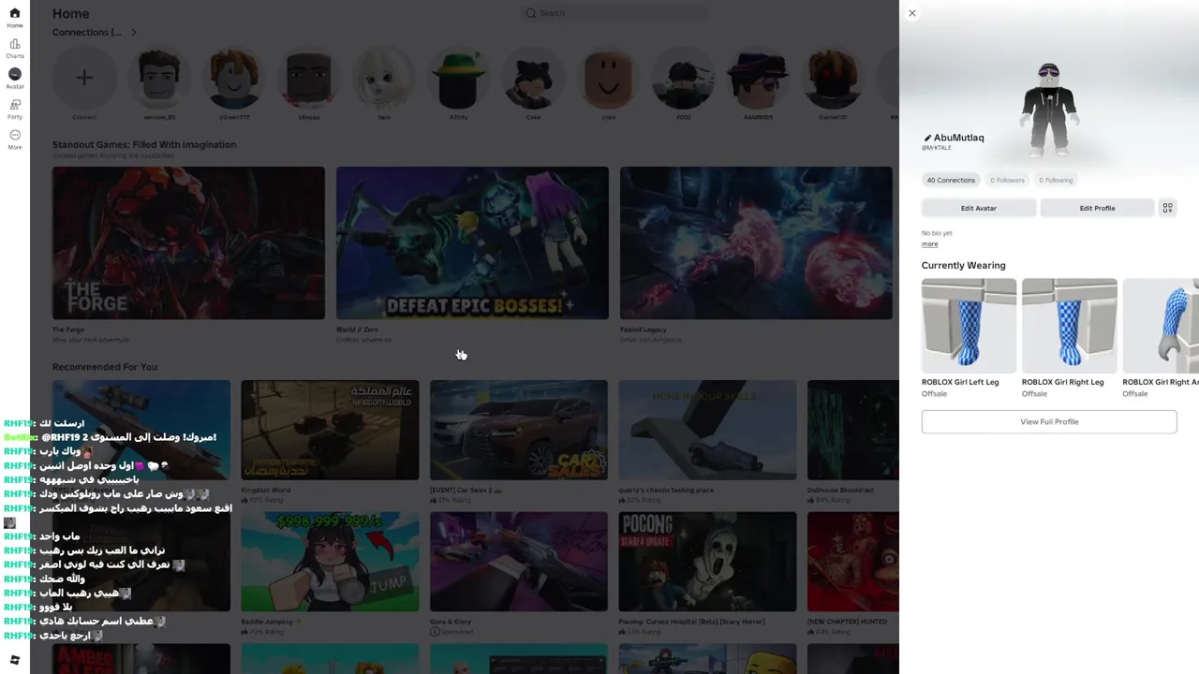
Task: Open connection with white-haired girl avatar
Action: pyautogui.click(x=384, y=78)
